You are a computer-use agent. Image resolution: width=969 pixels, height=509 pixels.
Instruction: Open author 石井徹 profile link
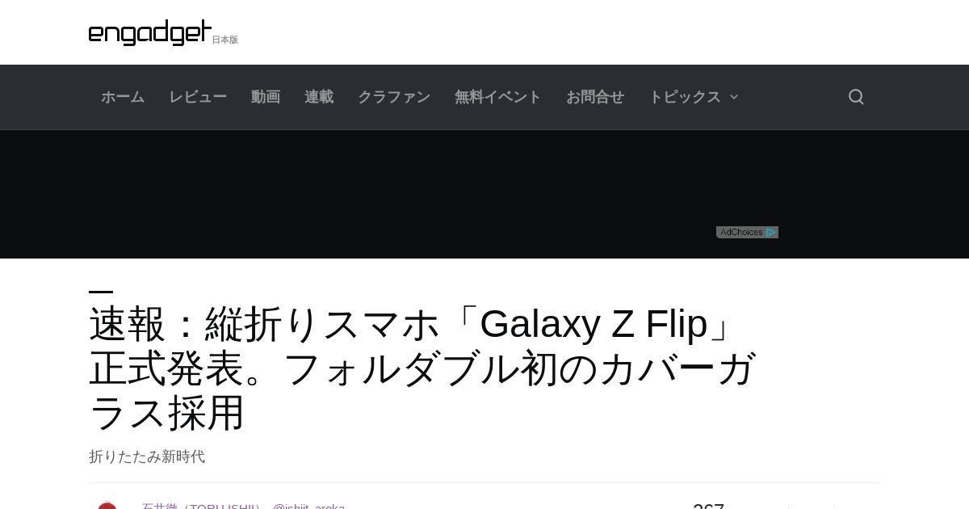click(201, 507)
